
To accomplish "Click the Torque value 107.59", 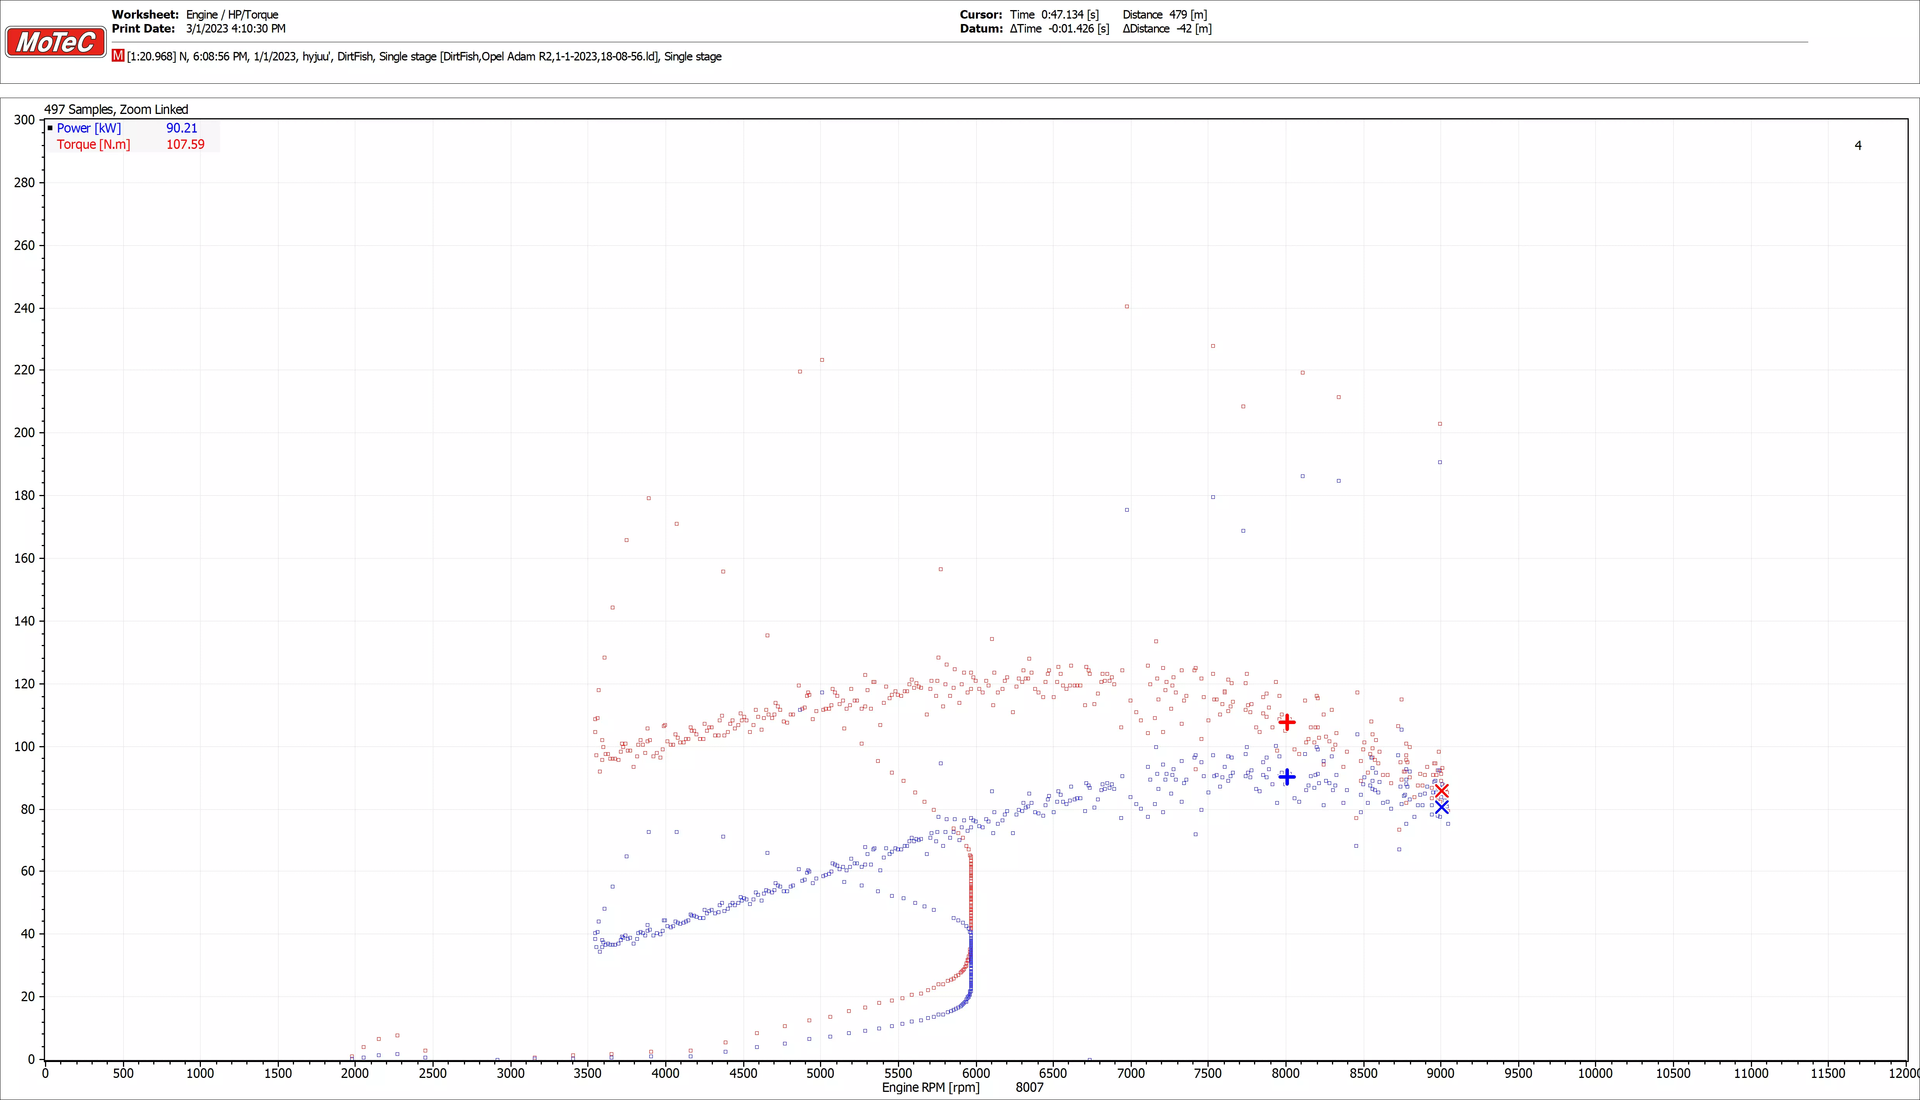I will (185, 144).
